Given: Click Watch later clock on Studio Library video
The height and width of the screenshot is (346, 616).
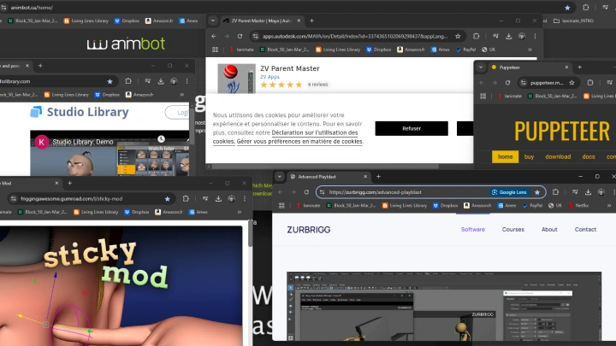Looking at the screenshot, I should click(x=161, y=139).
